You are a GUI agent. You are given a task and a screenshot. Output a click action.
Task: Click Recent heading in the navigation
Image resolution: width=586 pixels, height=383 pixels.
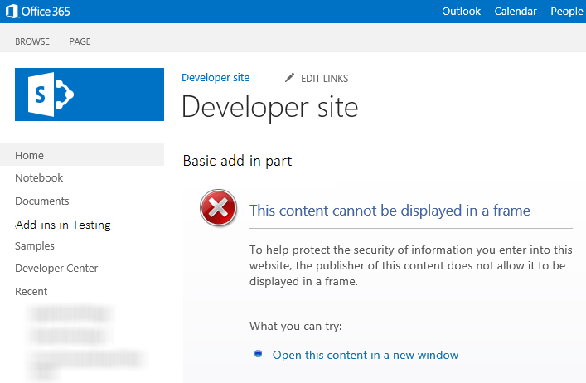(31, 292)
